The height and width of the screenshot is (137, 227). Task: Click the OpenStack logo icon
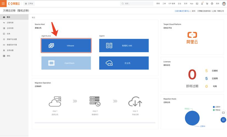pyautogui.click(x=51, y=63)
